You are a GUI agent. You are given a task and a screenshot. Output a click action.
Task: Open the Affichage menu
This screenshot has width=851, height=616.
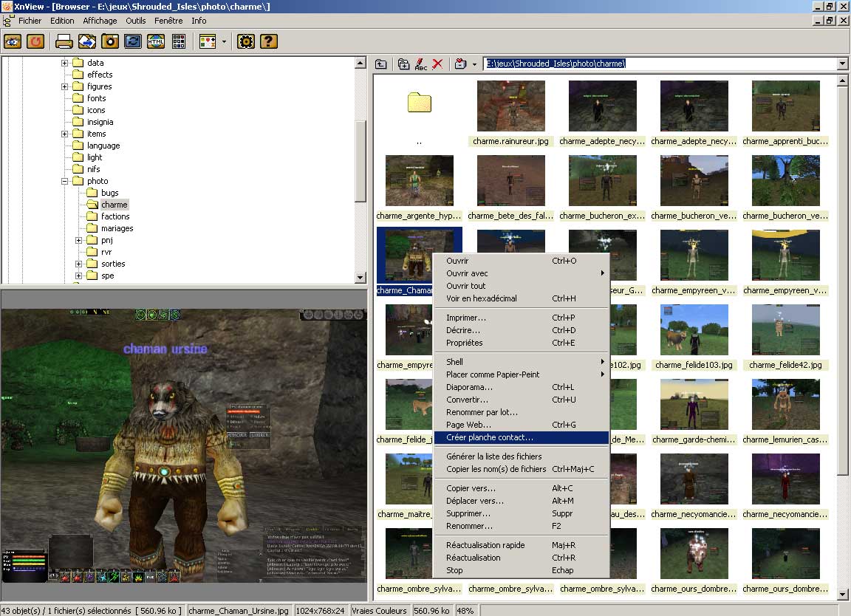click(x=100, y=21)
